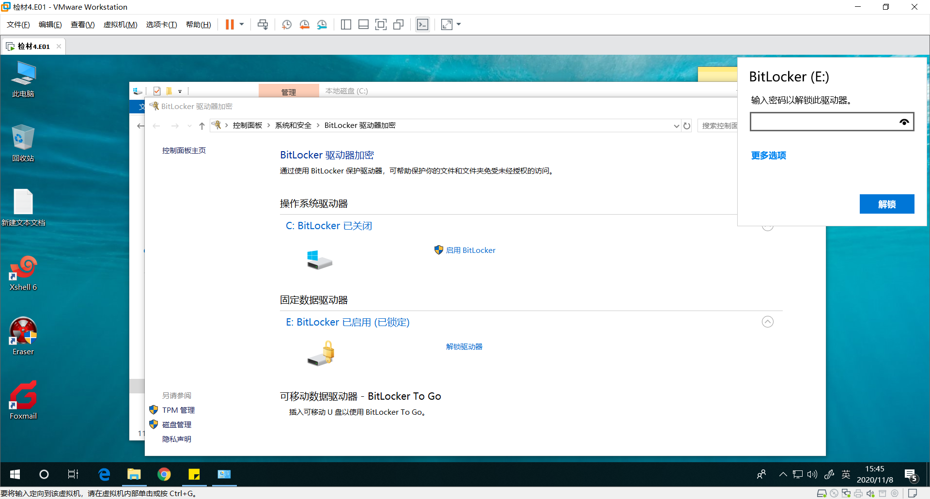Open the 虚拟机(M) menu

(x=121, y=25)
